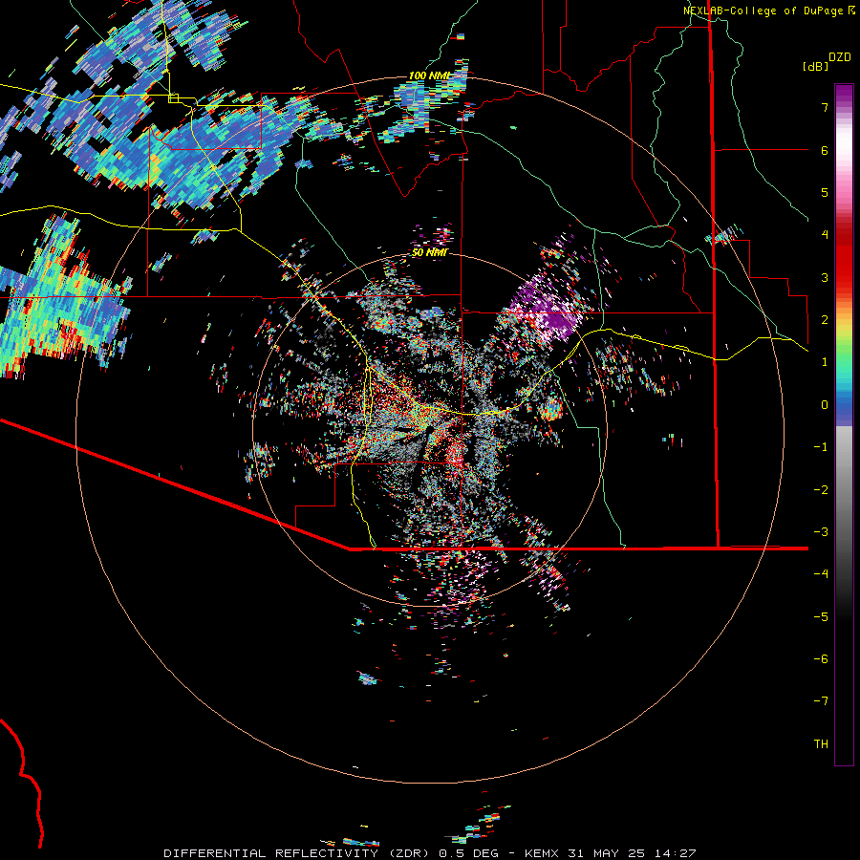
Task: Click the DZD product code label
Action: [839, 57]
